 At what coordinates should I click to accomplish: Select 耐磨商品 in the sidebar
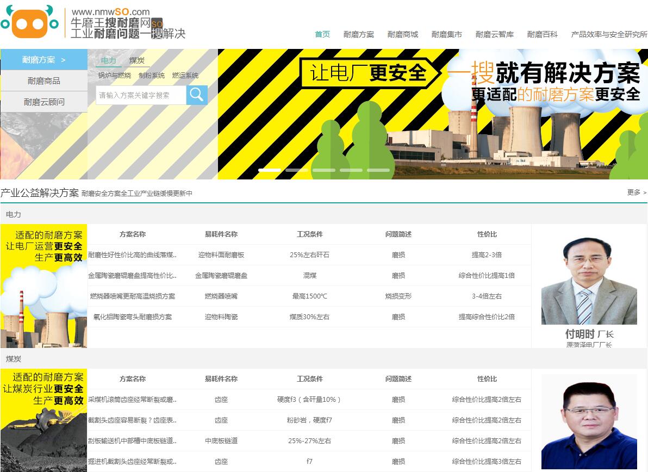(x=43, y=81)
